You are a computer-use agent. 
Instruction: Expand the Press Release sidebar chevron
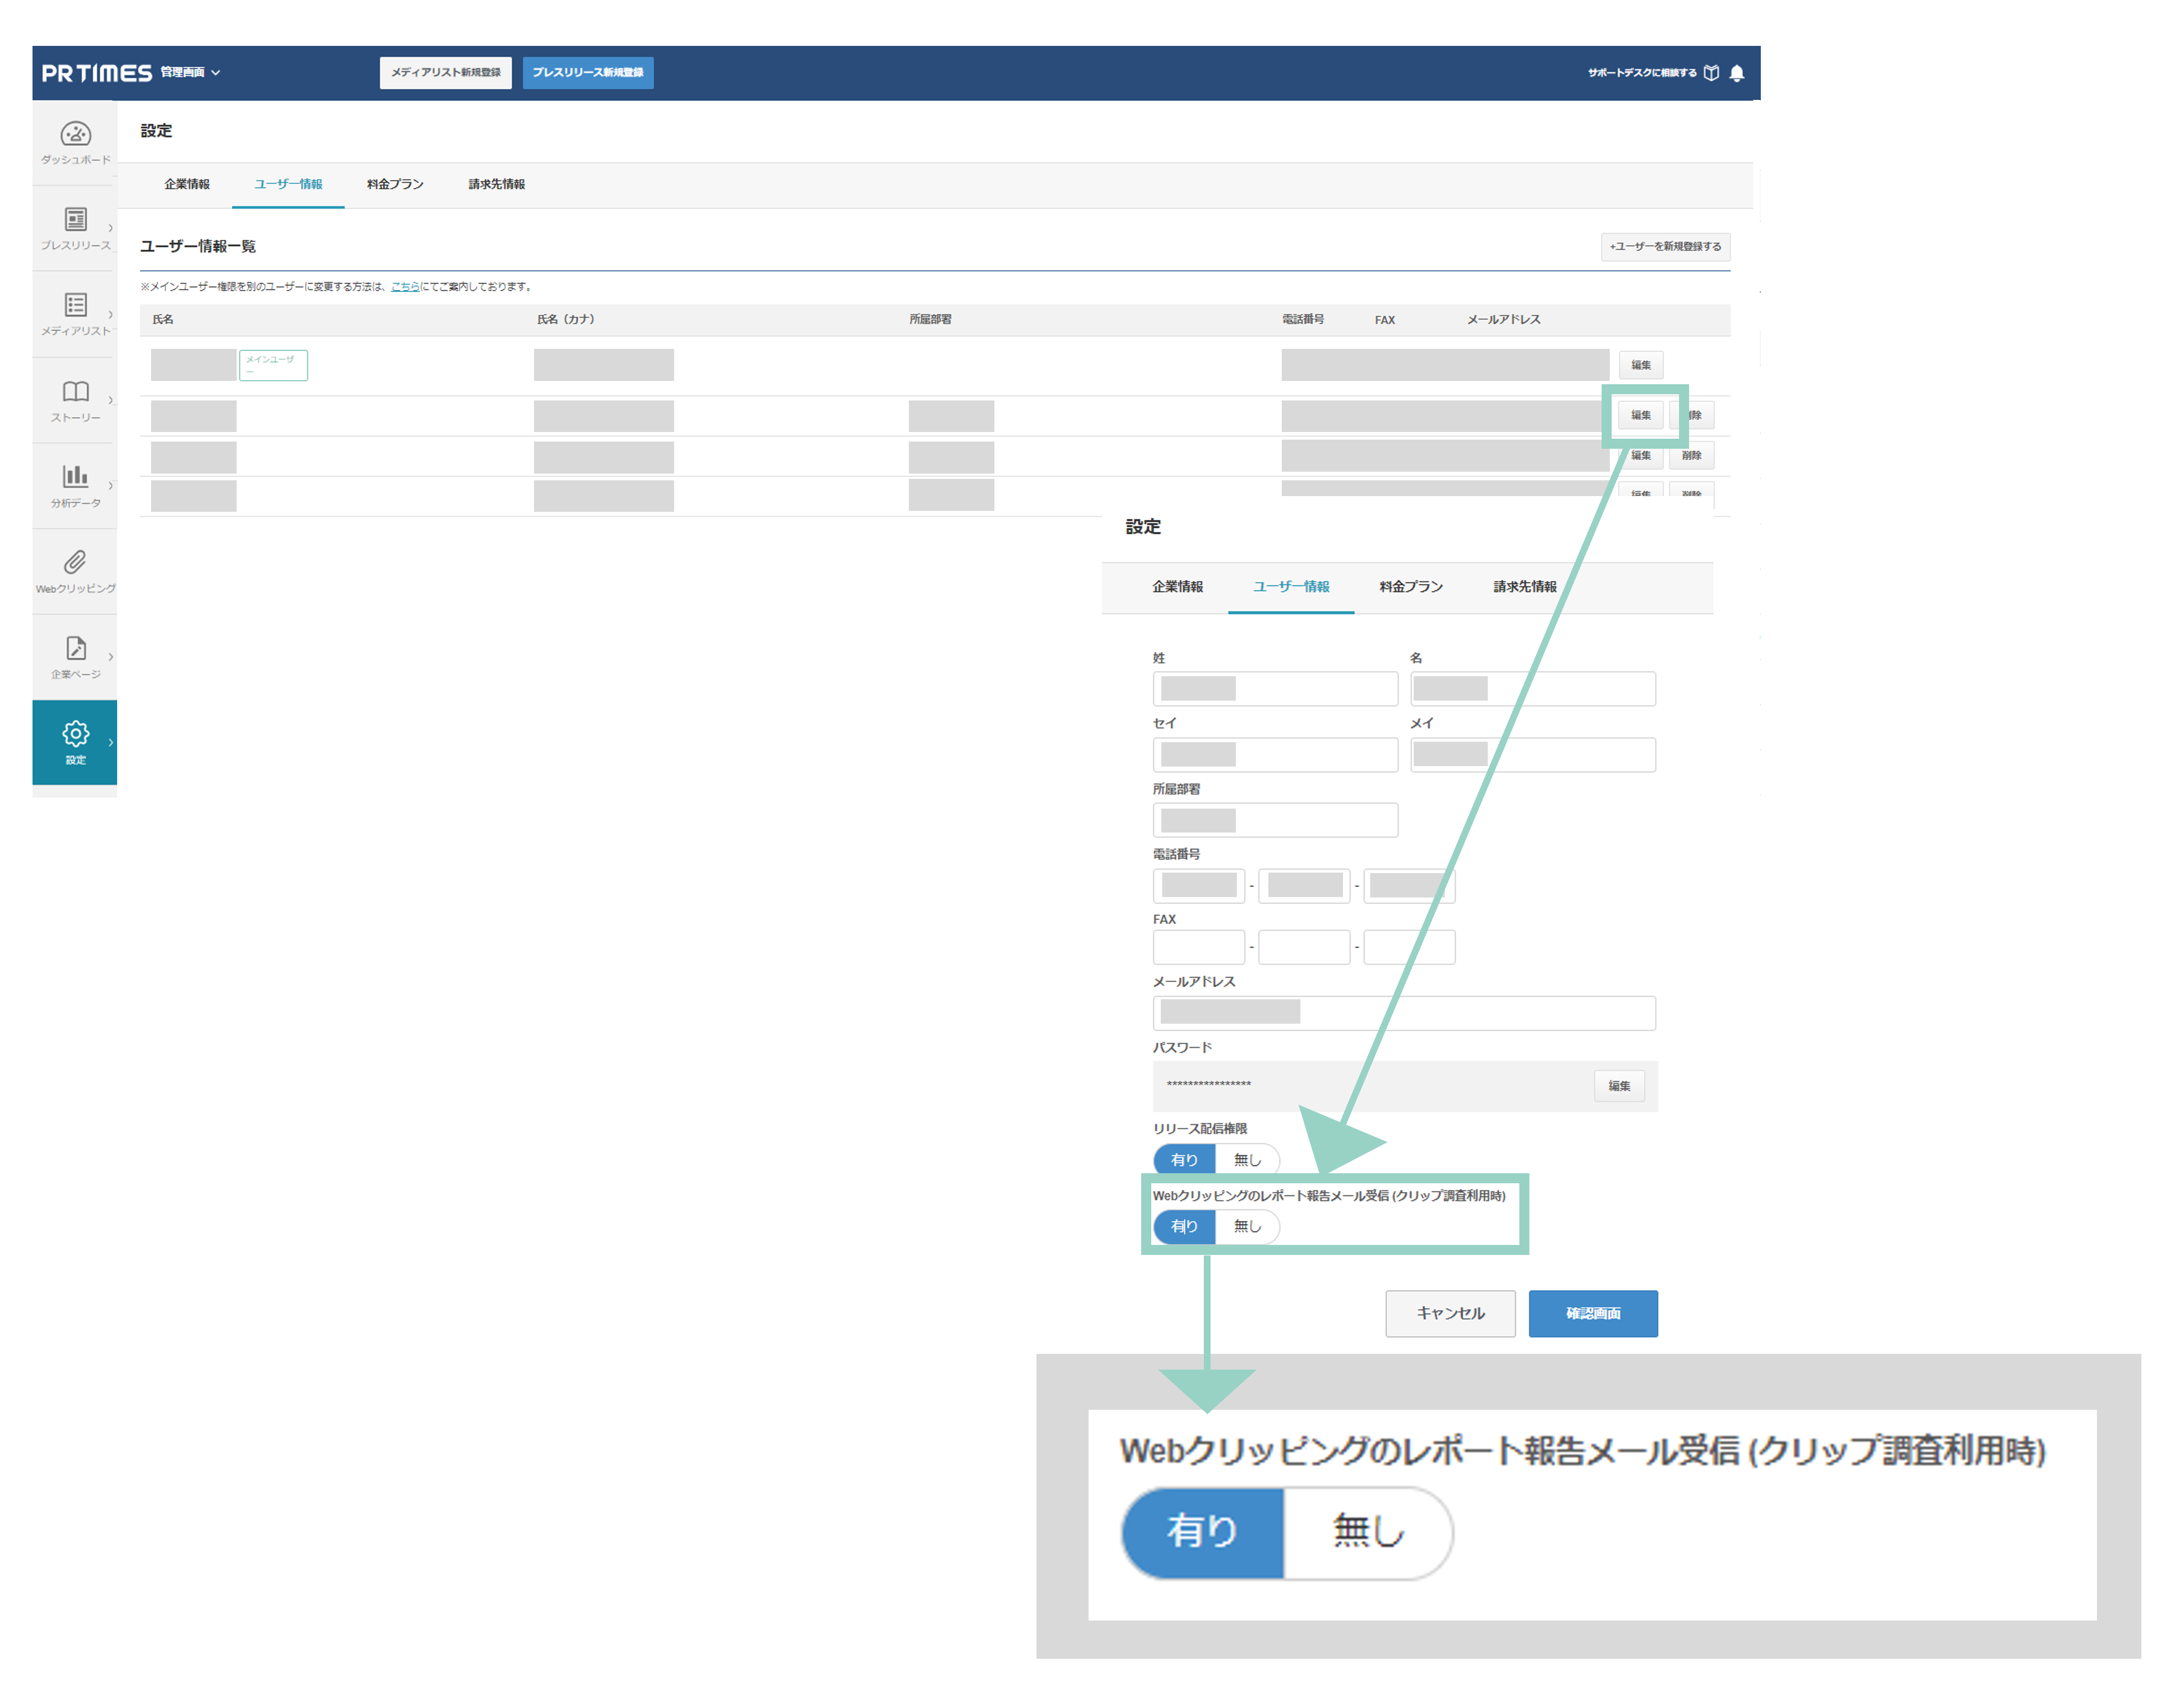point(110,229)
